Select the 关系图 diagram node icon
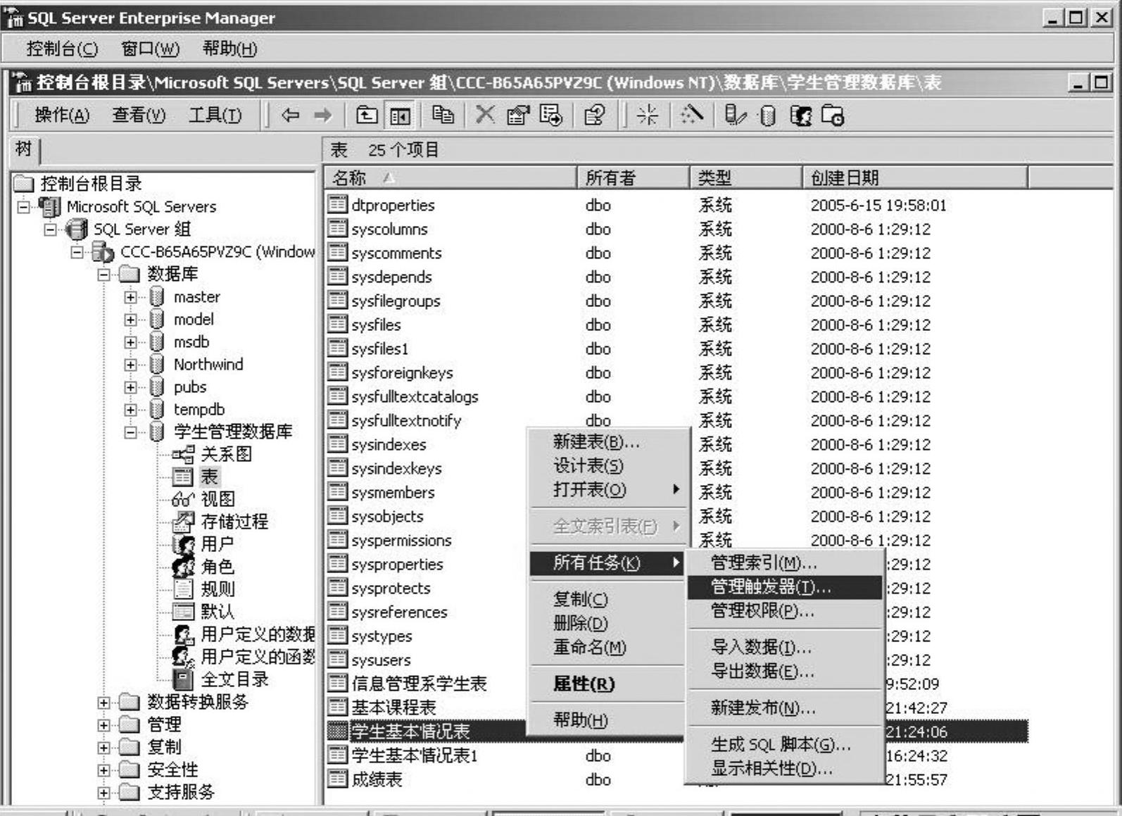1122x816 pixels. tap(184, 454)
